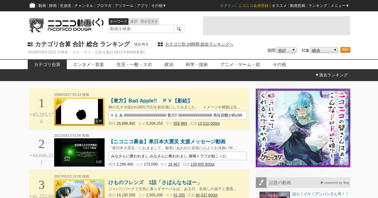This screenshot has height=198, width=378.
Task: Click Bad Apple 広告 13,510,000pt link
Action: coord(209,124)
